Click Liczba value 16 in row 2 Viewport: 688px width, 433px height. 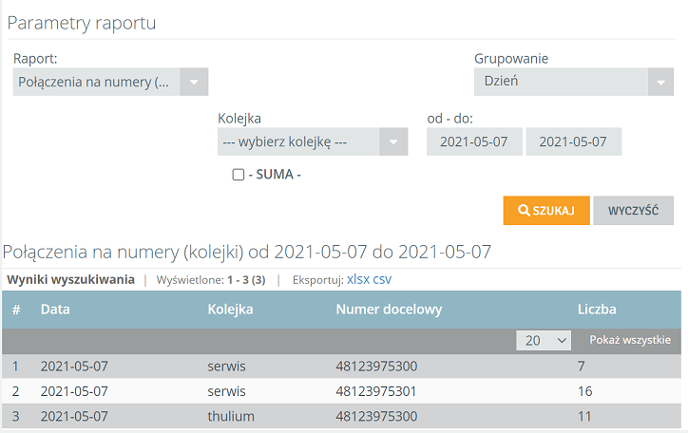(584, 391)
